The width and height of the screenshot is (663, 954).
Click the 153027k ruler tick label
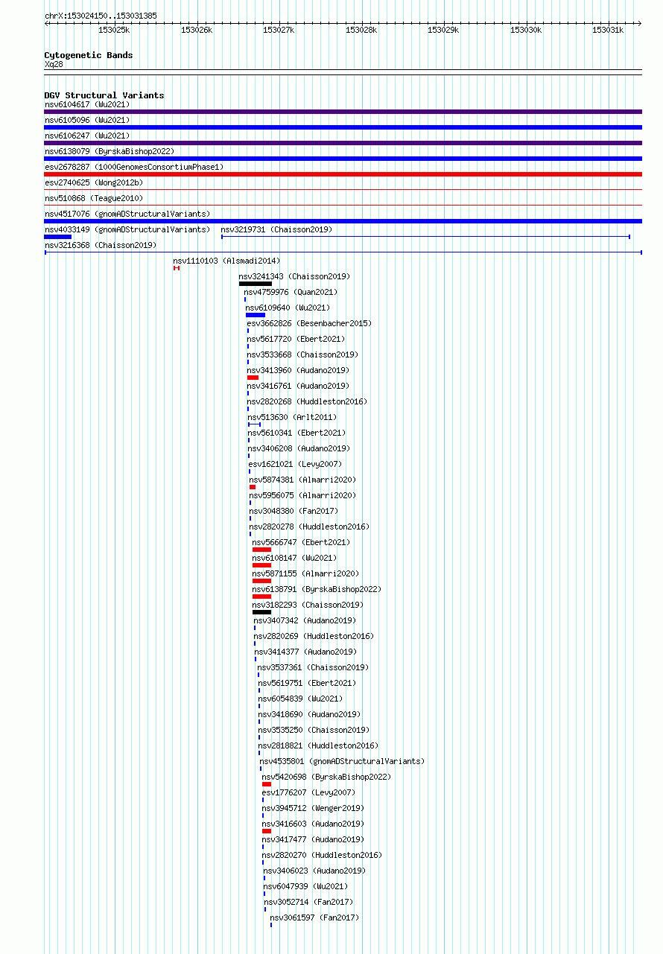[279, 30]
